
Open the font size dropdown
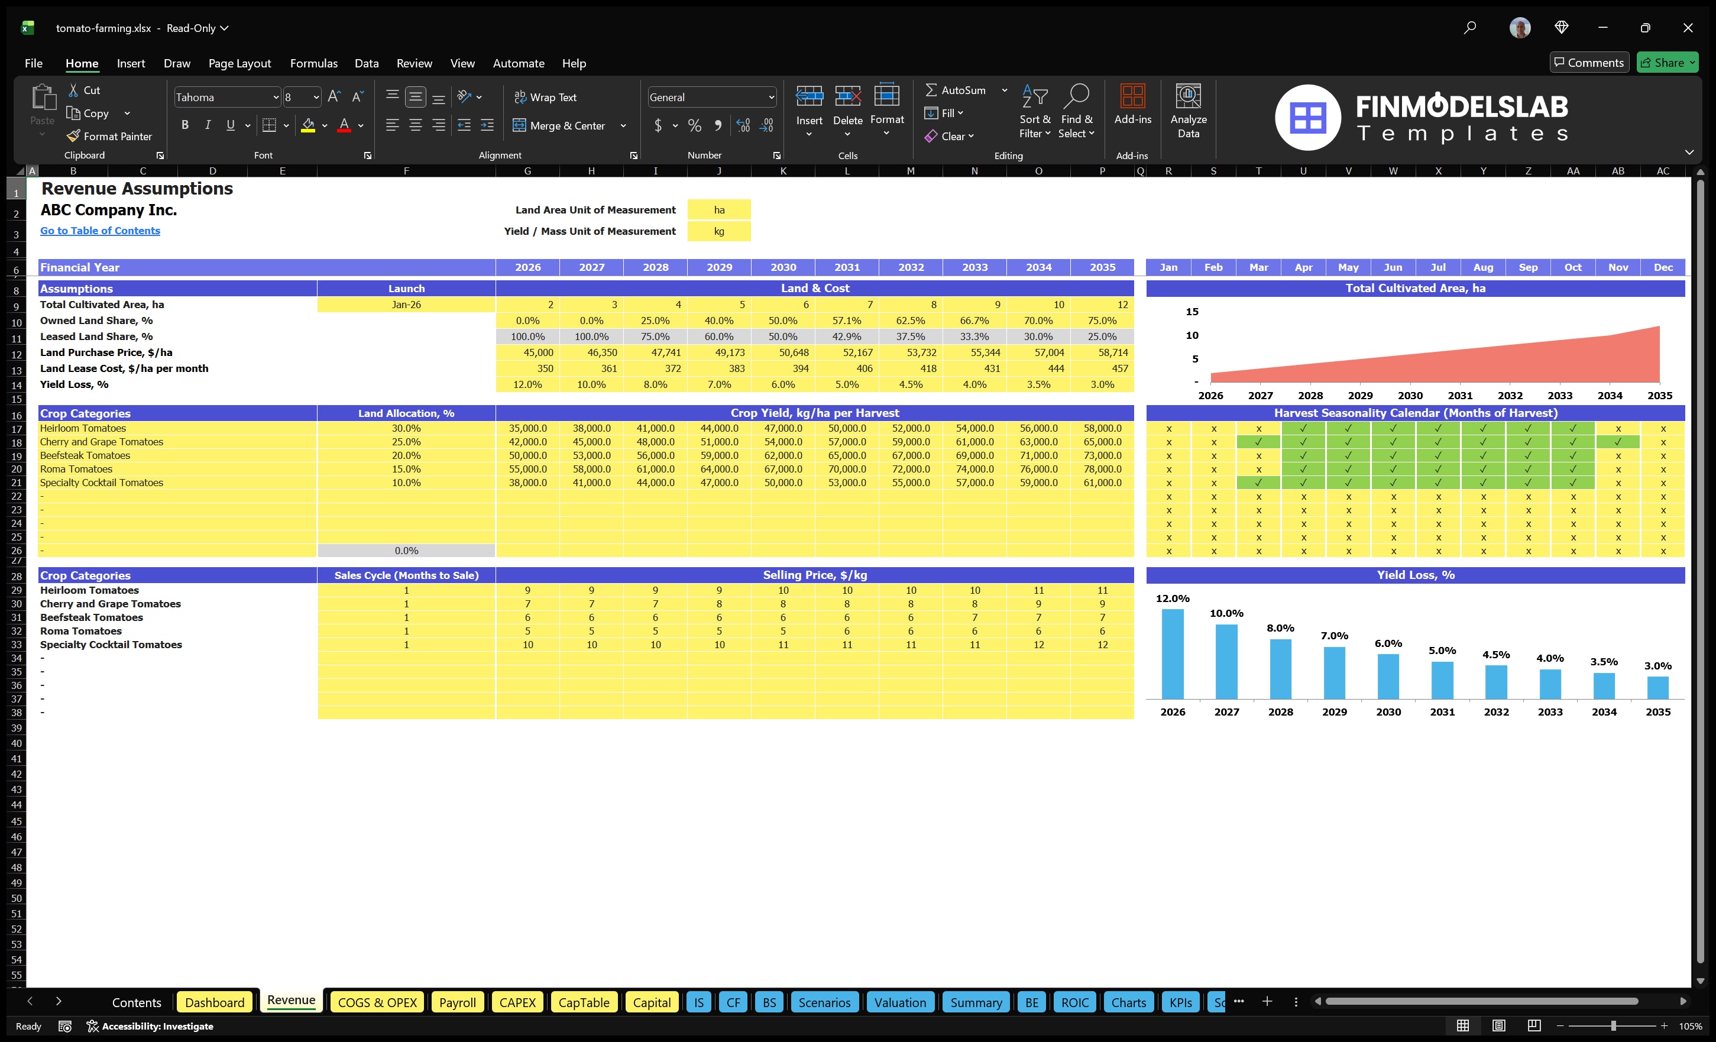click(x=316, y=98)
